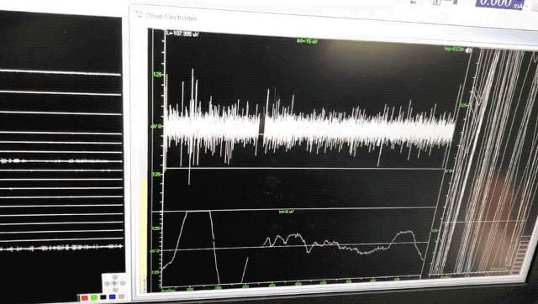Click the Drive Electrodes window icon
The width and height of the screenshot is (538, 304).
(139, 14)
